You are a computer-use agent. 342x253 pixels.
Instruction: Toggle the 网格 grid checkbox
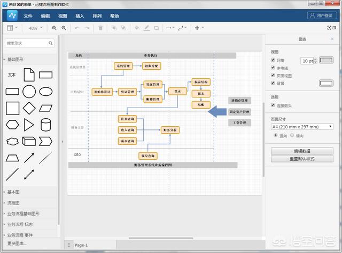click(274, 60)
